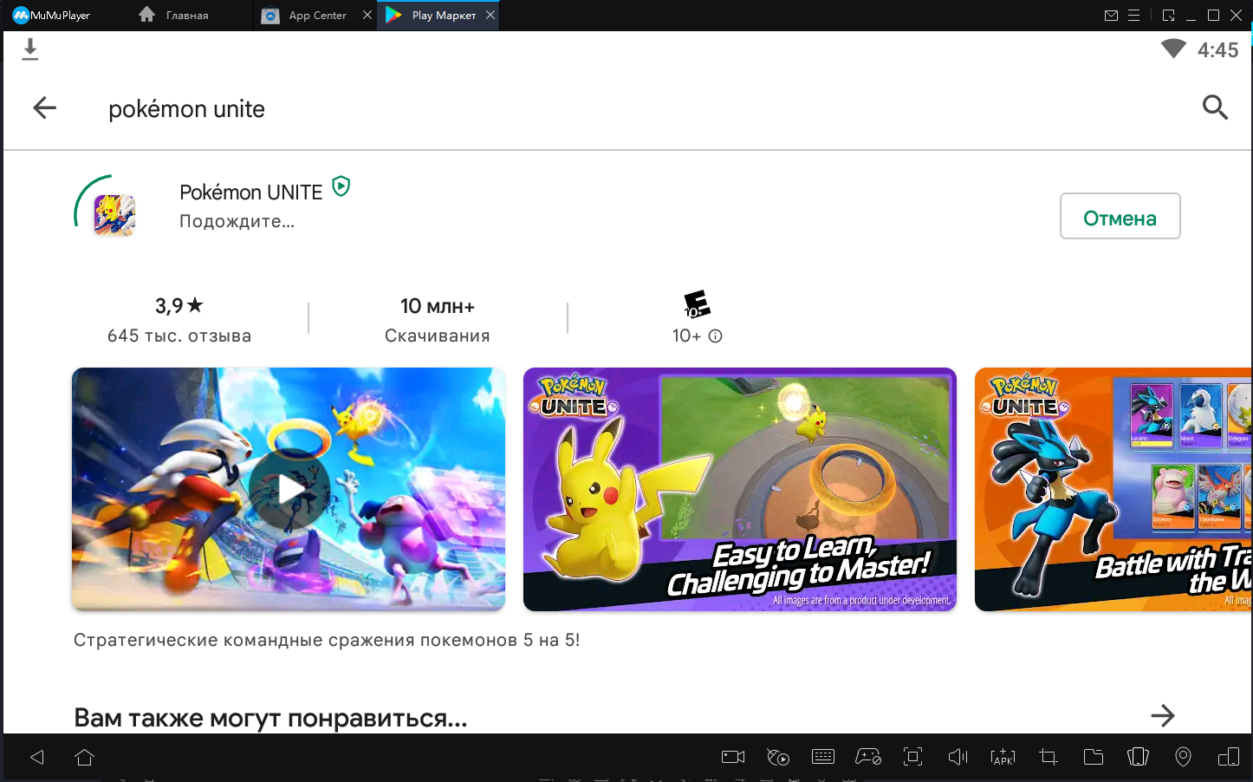This screenshot has width=1253, height=782.
Task: Click the Android back triangle in bottom bar
Action: point(37,757)
